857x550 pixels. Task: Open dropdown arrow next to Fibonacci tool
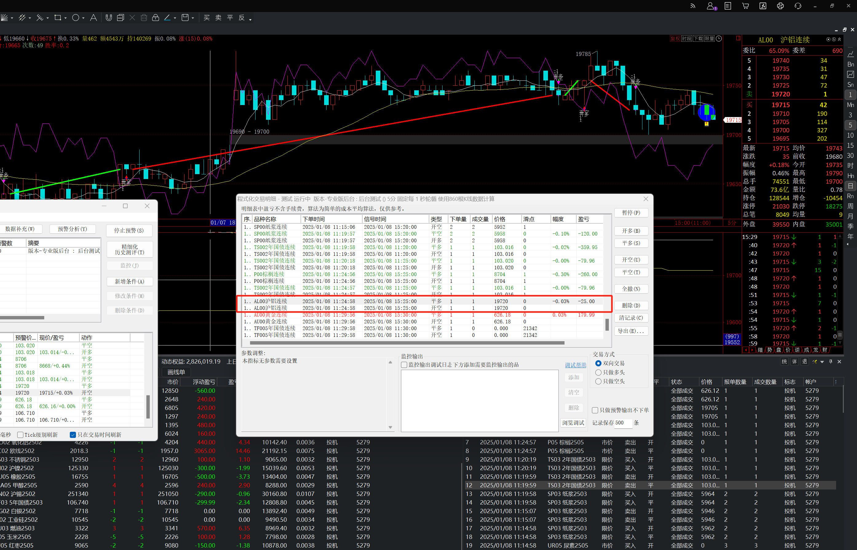point(48,18)
